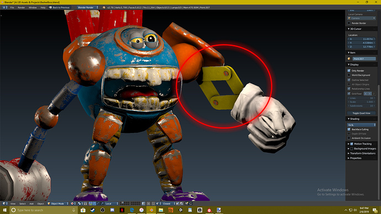This screenshot has width=381, height=214.
Task: Open the GLSL shading mode dropdown
Action: pyautogui.click(x=362, y=125)
